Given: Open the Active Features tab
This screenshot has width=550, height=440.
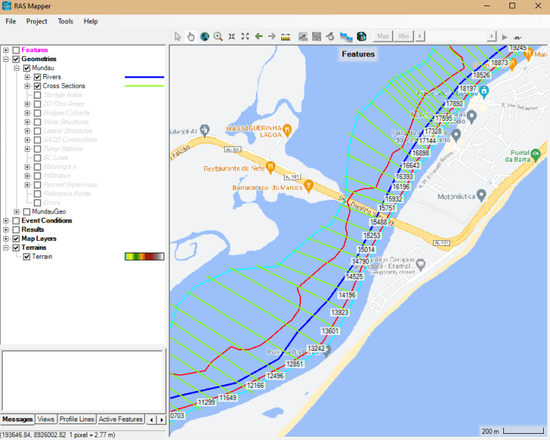Looking at the screenshot, I should 121,419.
